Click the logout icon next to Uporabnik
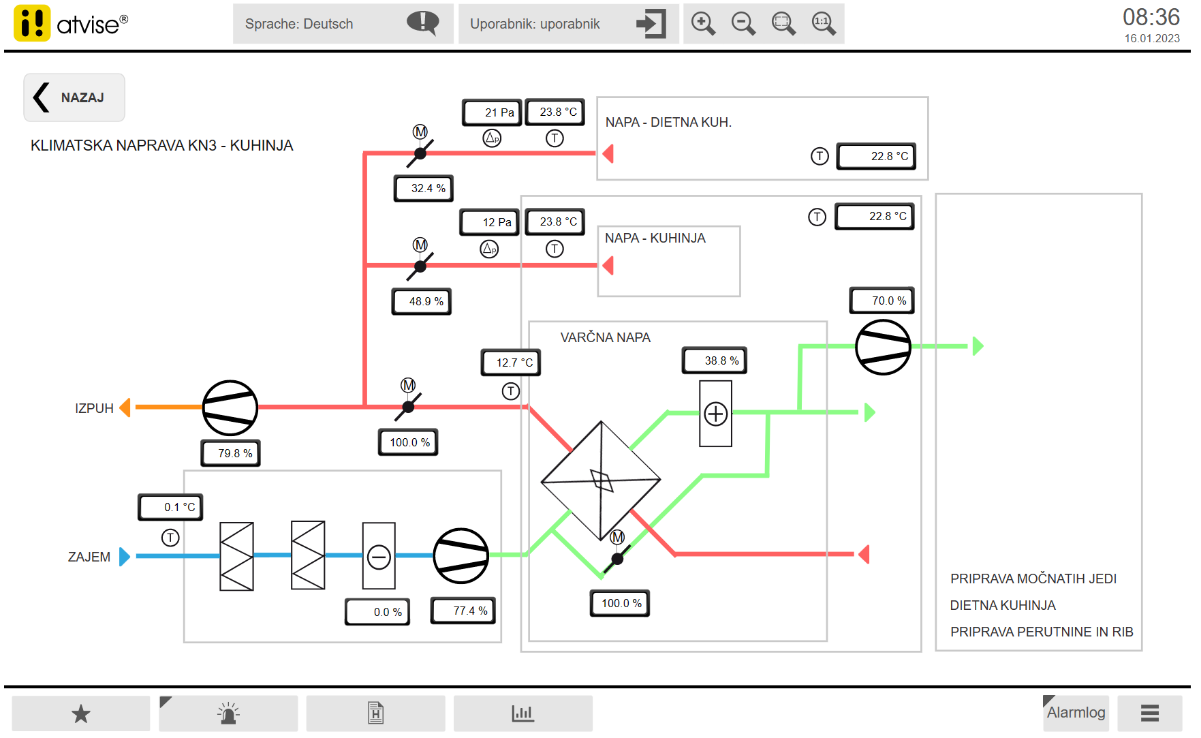 651,24
